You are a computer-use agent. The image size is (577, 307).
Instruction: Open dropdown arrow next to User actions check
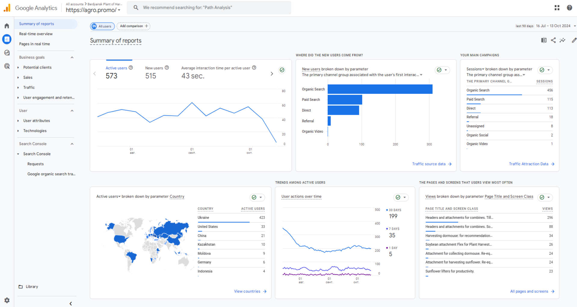[405, 198]
